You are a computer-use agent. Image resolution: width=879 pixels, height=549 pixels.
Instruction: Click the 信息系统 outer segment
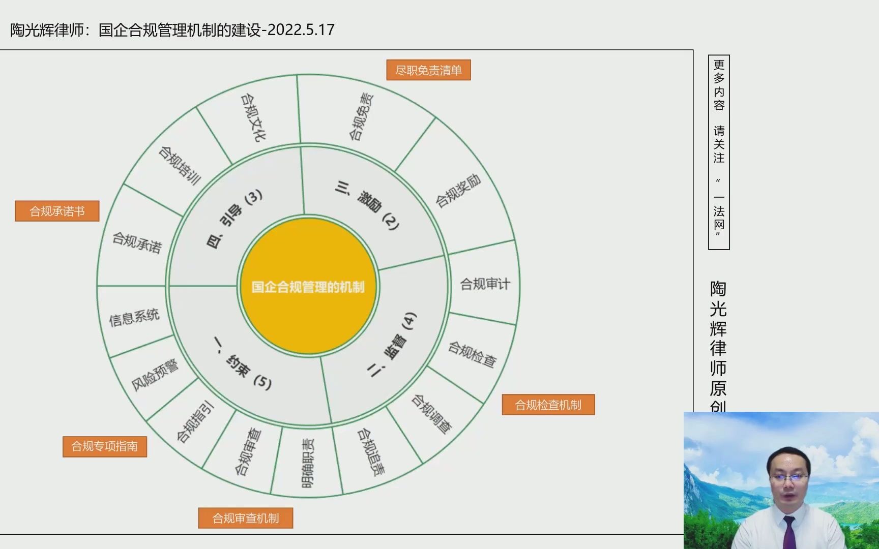coord(134,318)
